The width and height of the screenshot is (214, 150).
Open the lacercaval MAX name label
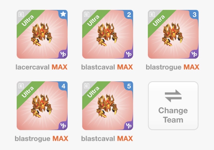point(41,67)
